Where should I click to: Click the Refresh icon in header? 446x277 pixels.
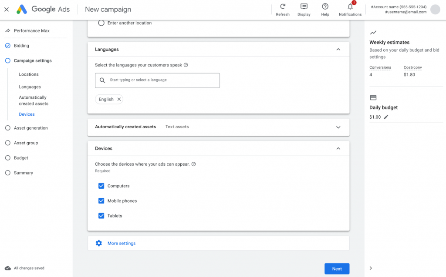click(x=282, y=7)
